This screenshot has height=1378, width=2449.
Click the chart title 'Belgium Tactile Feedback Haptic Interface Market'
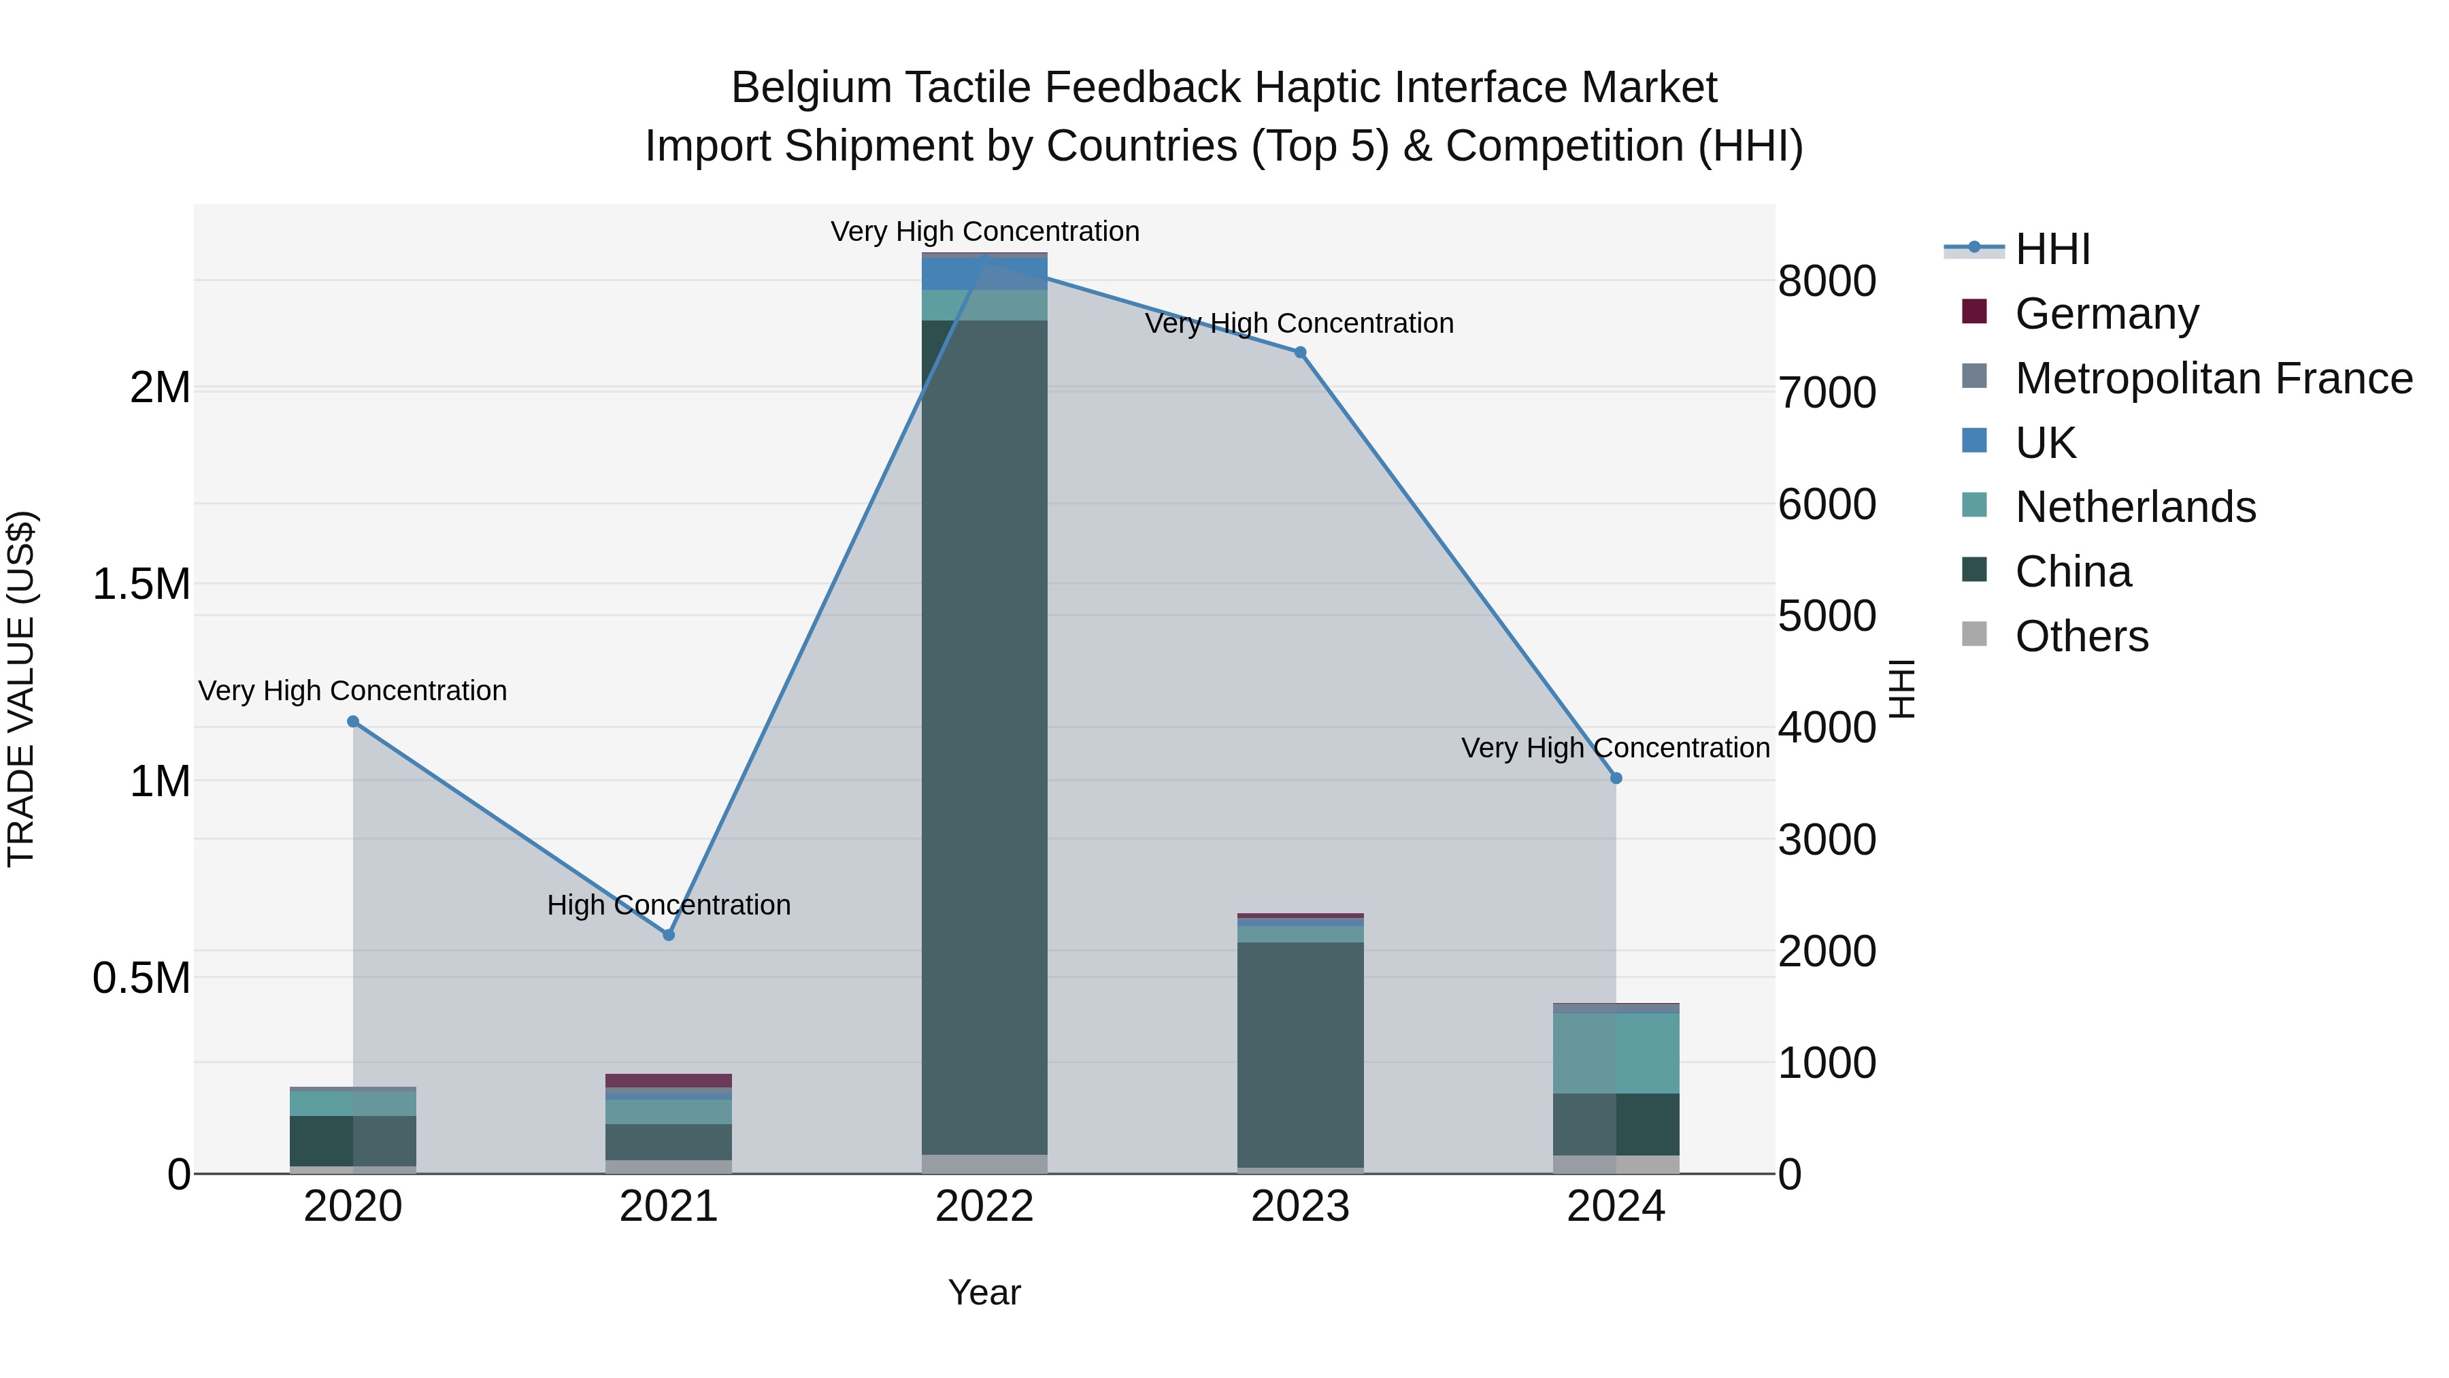(x=1224, y=88)
